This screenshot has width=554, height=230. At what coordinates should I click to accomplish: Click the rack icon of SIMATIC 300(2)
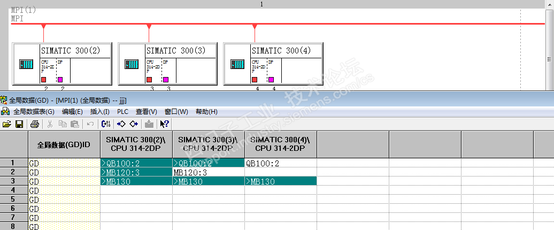(x=26, y=64)
